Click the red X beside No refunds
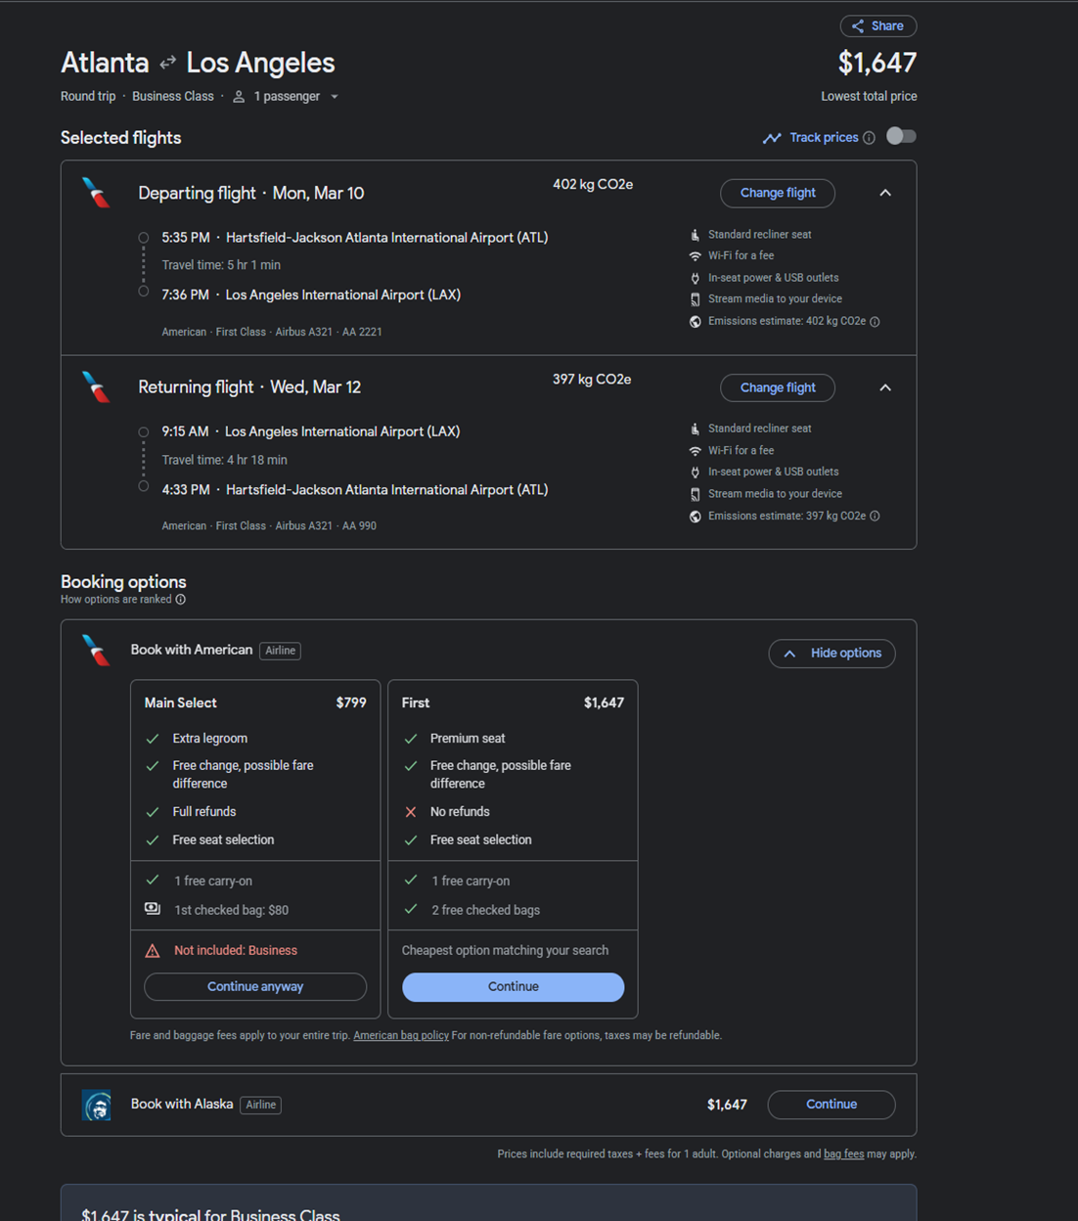1078x1221 pixels. [x=411, y=812]
